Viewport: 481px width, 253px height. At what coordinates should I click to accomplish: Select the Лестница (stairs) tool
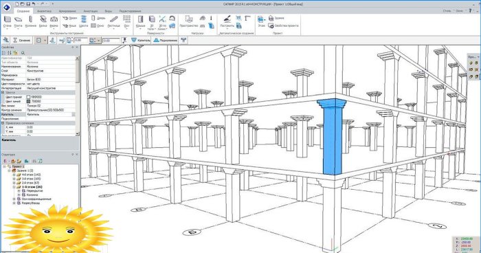[x=114, y=21]
